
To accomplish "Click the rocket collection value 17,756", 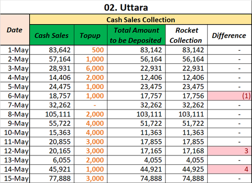I will tap(186, 96).
